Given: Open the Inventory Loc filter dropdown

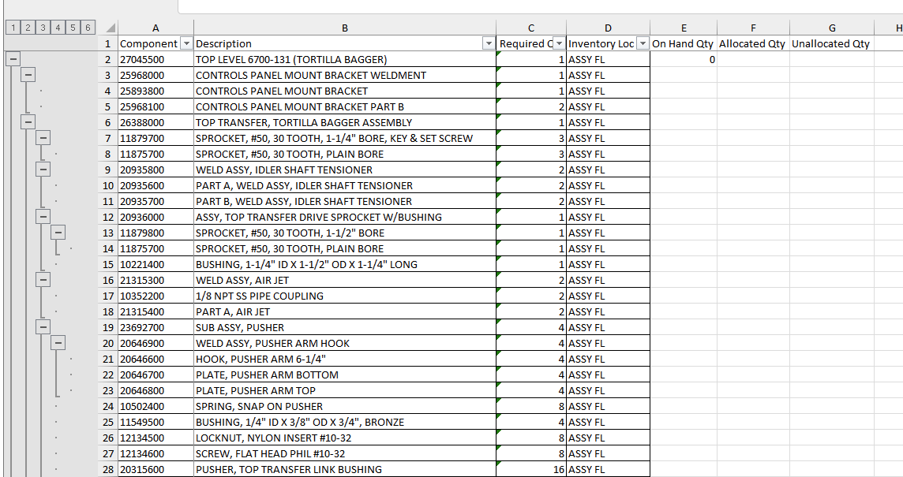Looking at the screenshot, I should click(643, 43).
